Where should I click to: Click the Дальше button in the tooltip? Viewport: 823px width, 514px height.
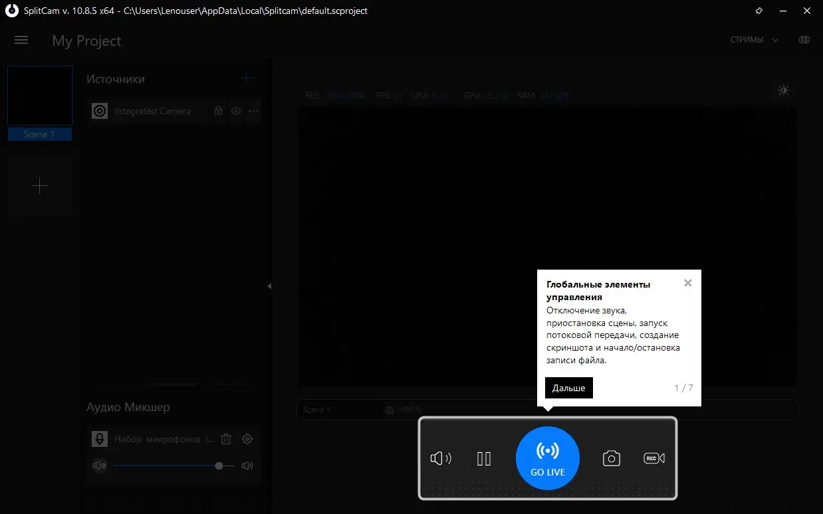coord(569,388)
